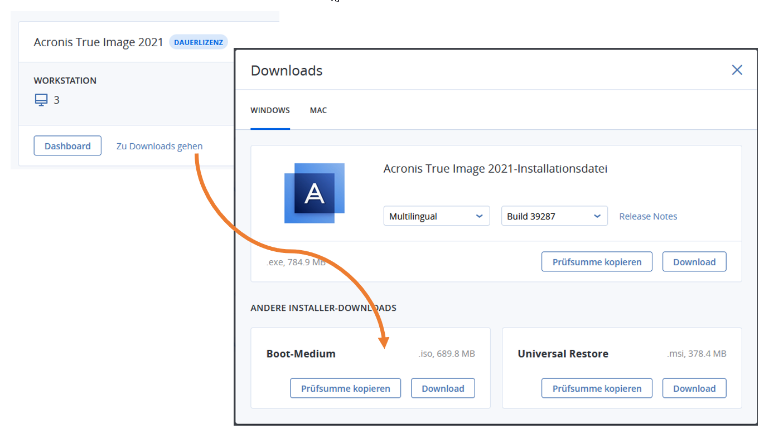This screenshot has height=429, width=769.
Task: Open the Build 39287 version dropdown
Action: point(554,216)
